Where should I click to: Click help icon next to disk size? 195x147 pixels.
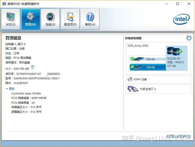click(x=32, y=67)
